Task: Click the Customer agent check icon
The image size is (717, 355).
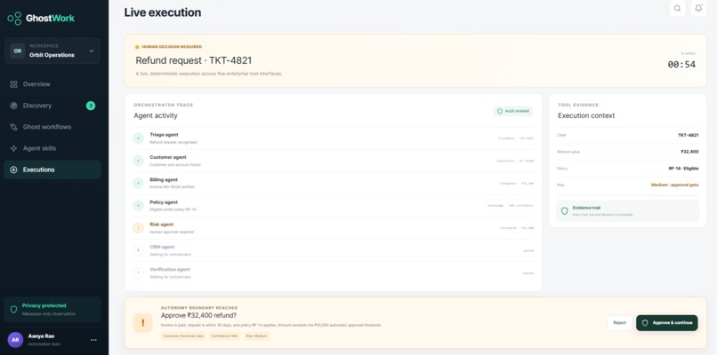Action: tap(138, 161)
